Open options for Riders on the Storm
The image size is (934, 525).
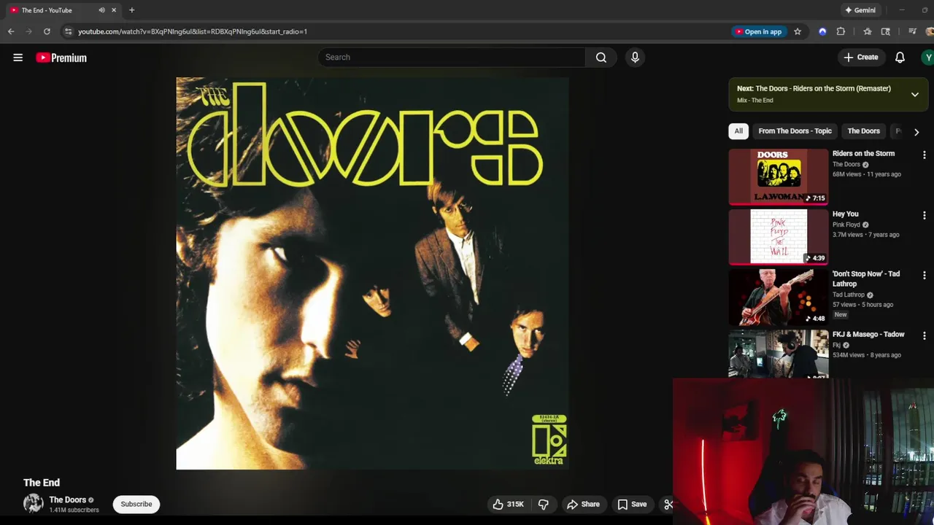coord(924,155)
